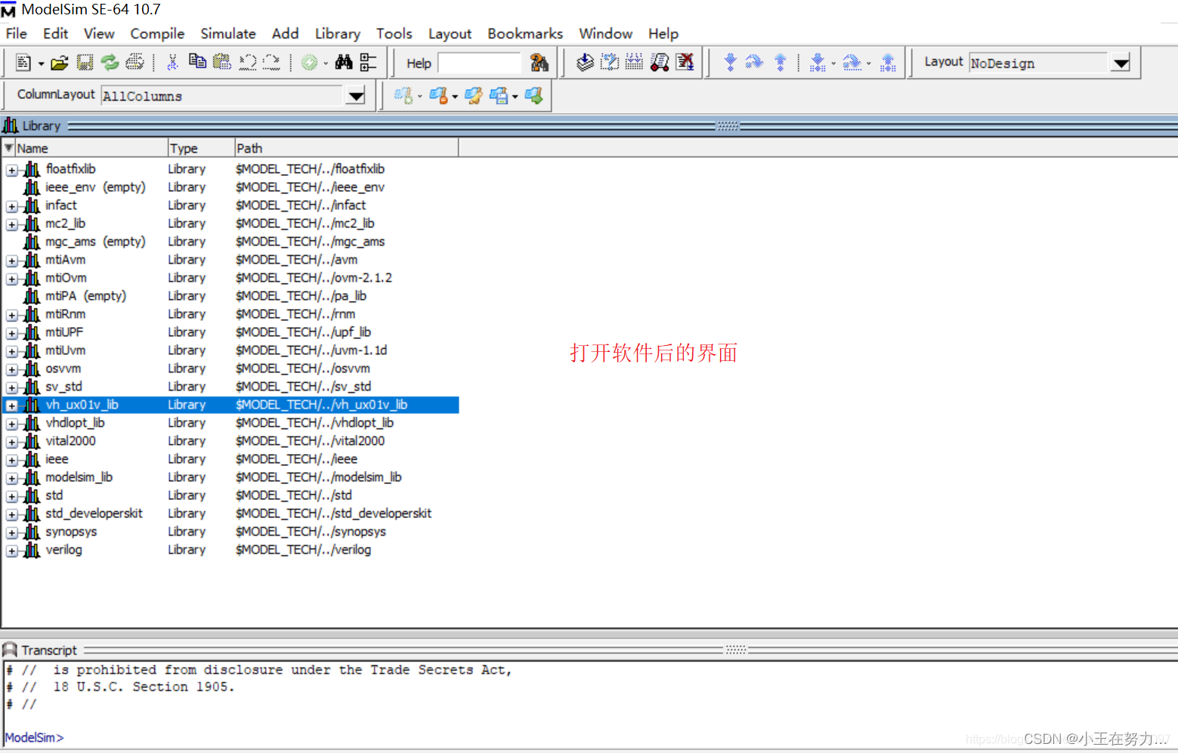Click path text $MODEL_TECH/../uvm-1.1d
1178x753 pixels.
(311, 350)
